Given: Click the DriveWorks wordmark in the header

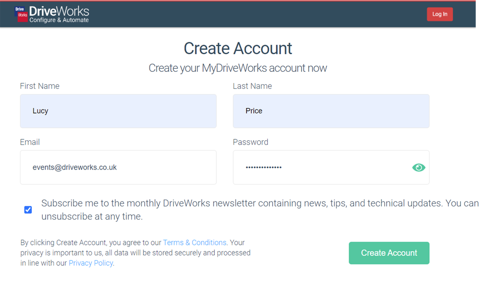Looking at the screenshot, I should pos(59,11).
